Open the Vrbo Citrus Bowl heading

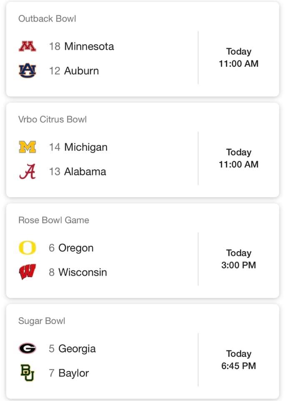(52, 119)
